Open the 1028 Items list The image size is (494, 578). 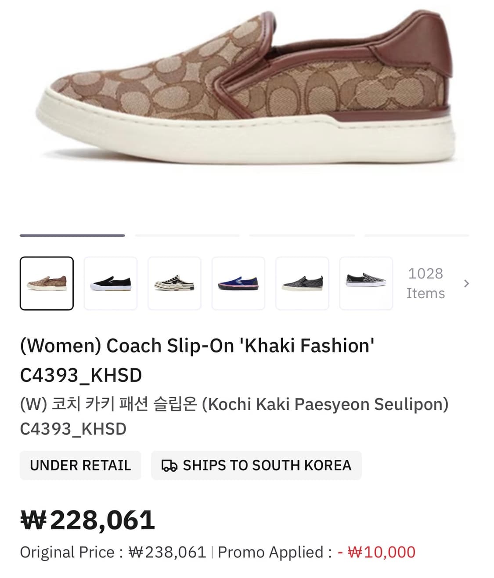click(425, 283)
